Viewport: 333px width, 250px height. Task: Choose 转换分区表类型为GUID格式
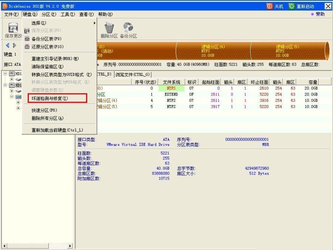point(60,74)
